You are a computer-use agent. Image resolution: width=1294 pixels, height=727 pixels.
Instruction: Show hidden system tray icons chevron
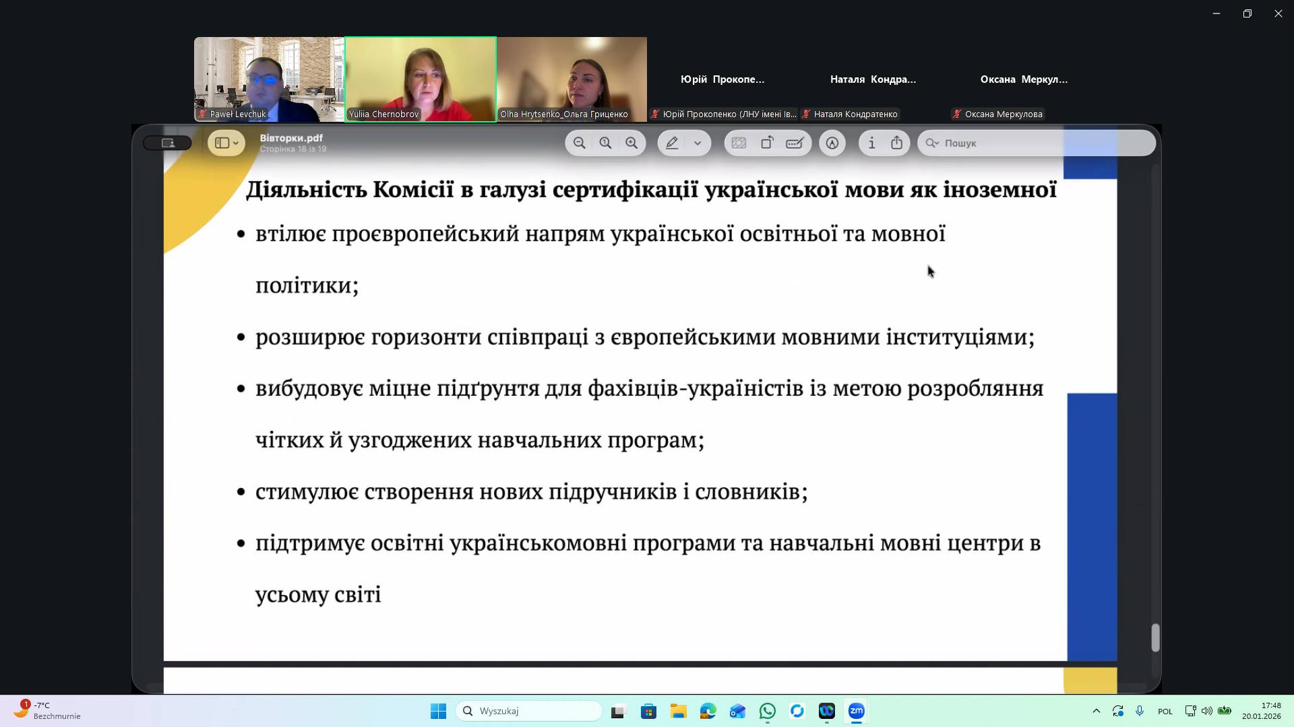1096,711
